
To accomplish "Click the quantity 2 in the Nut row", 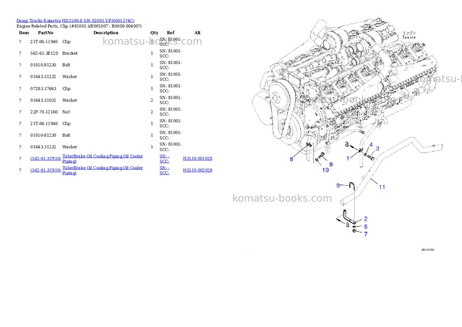I will point(152,112).
